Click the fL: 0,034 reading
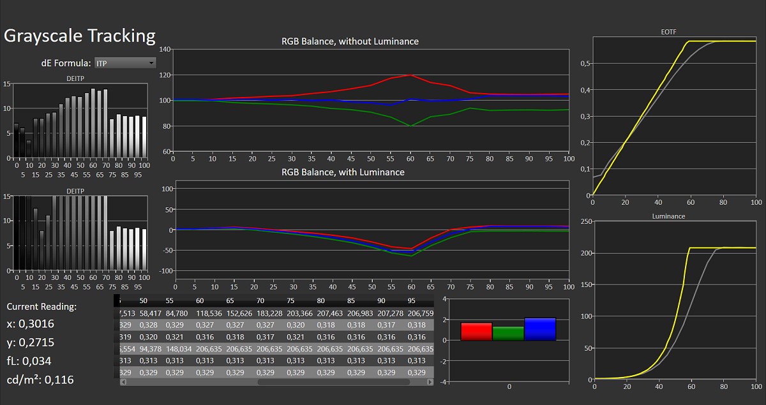766x405 pixels. click(x=29, y=362)
